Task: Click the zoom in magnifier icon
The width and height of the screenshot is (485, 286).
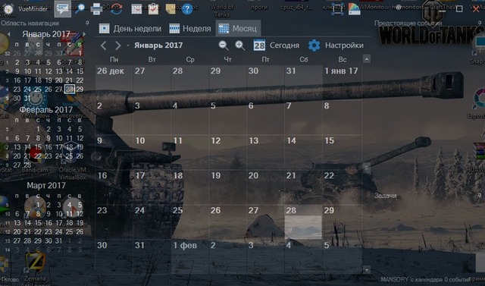Action: pos(239,46)
